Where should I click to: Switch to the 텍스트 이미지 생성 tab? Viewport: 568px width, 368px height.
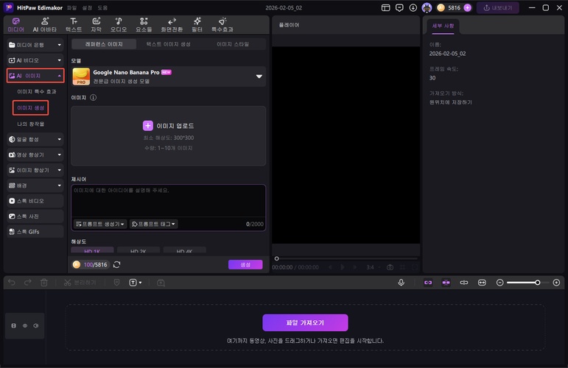point(169,44)
